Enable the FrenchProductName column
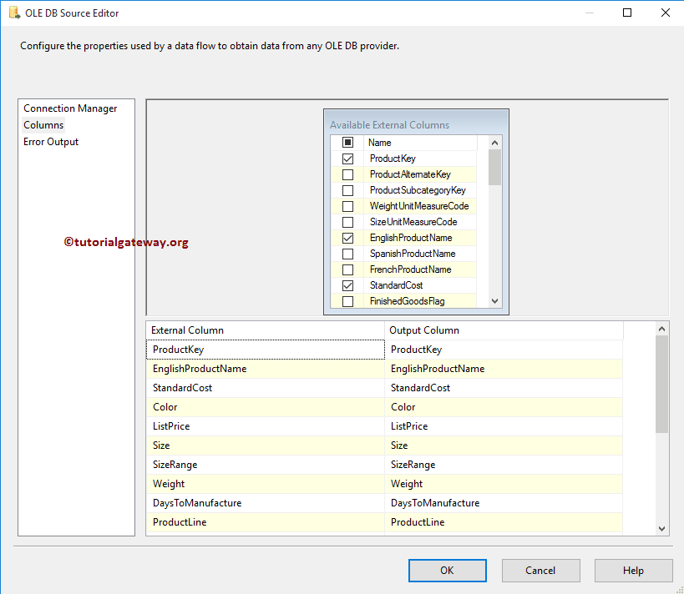684x594 pixels. pyautogui.click(x=348, y=269)
